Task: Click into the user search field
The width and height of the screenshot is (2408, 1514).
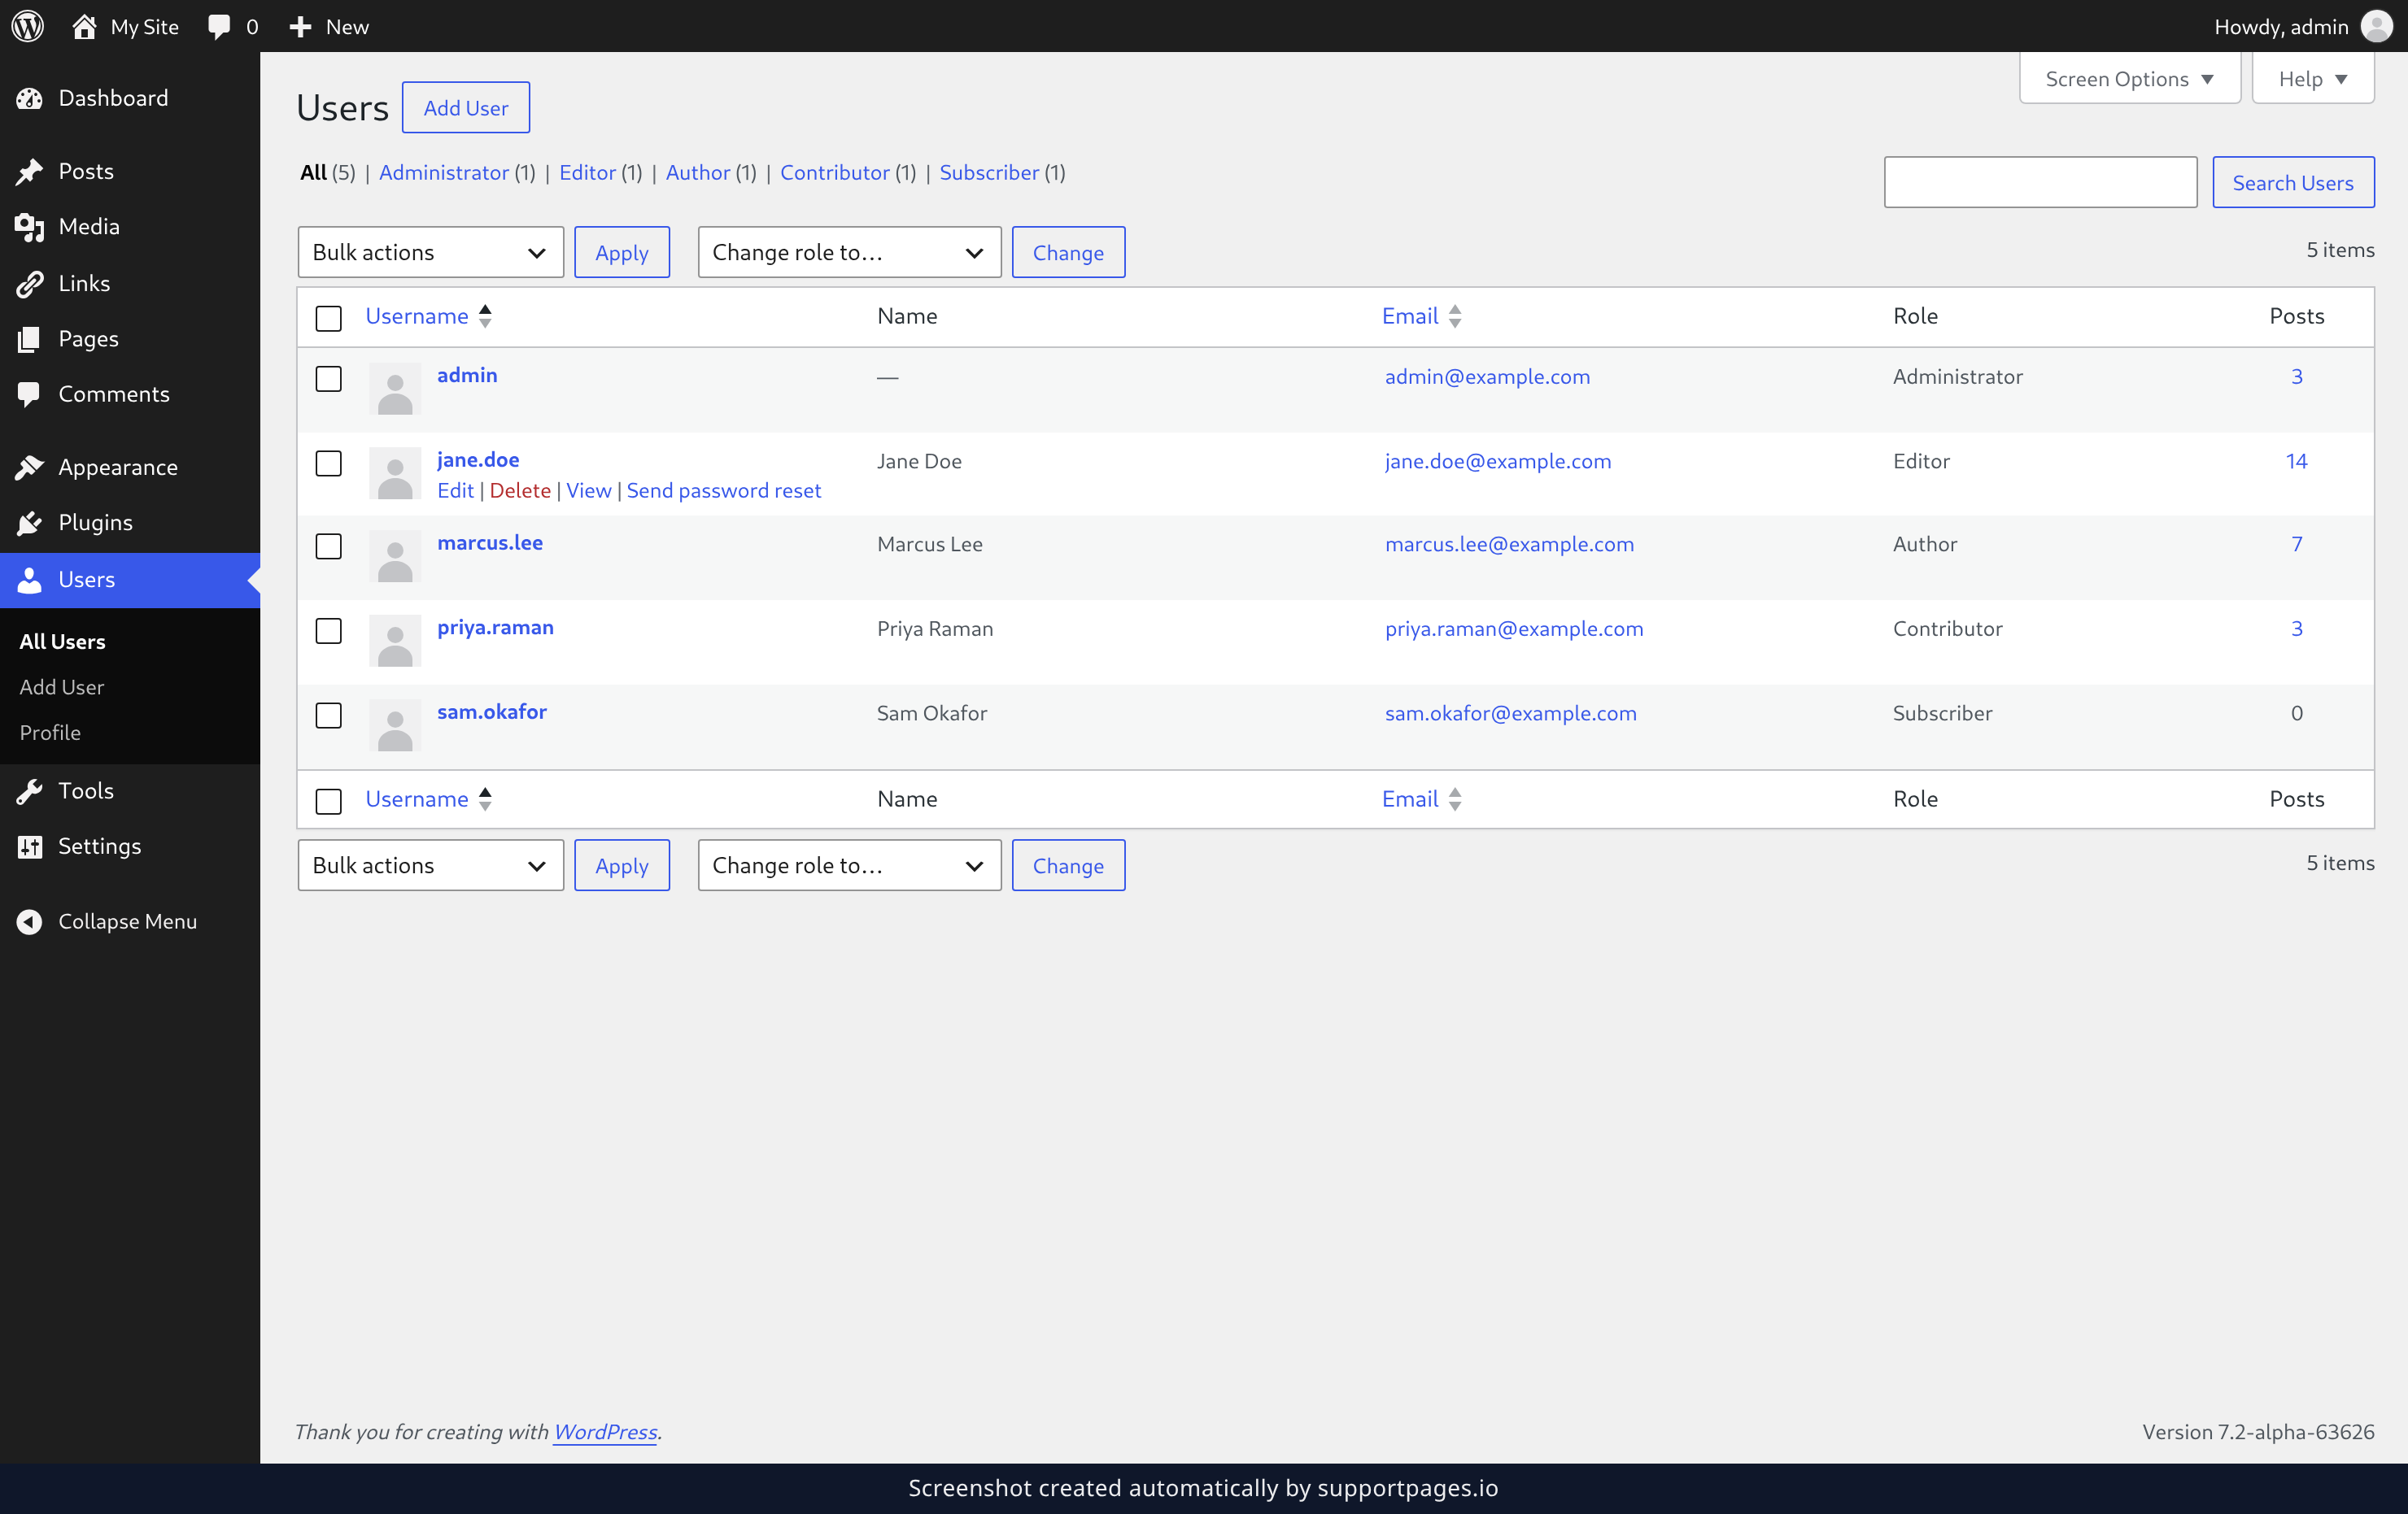Action: click(2040, 182)
